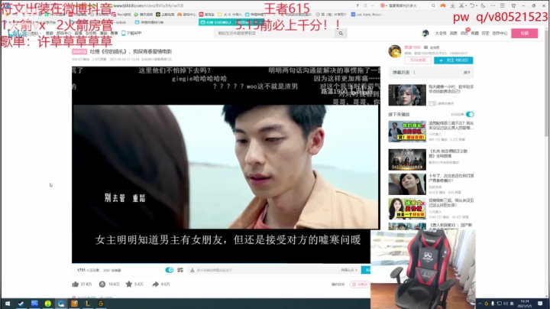Open 收藏 favorites in top navigation
The image size is (550, 309).
(474, 34)
